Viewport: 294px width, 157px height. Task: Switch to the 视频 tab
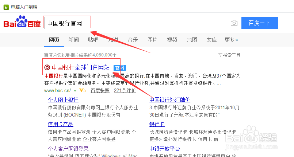point(172,40)
